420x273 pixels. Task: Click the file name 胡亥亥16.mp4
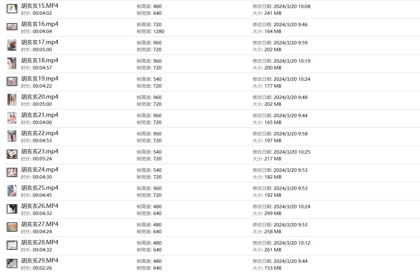[x=40, y=24]
